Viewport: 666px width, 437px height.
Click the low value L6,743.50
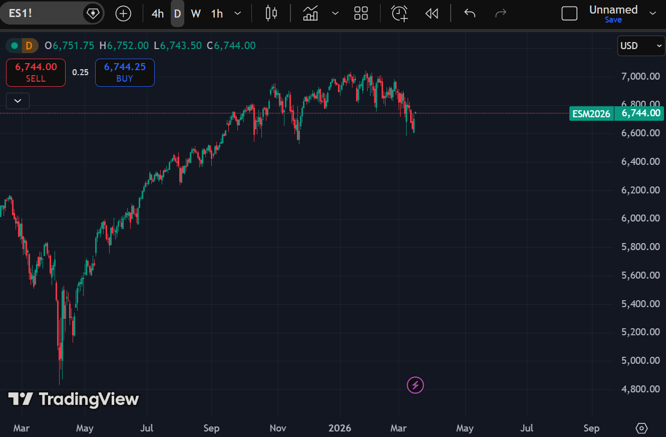[178, 46]
